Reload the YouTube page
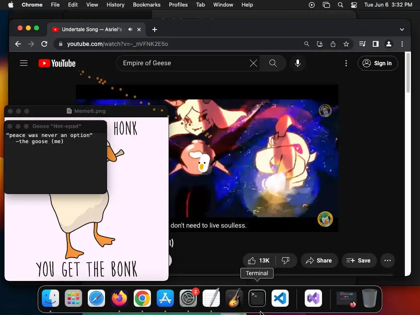This screenshot has width=420, height=315. point(44,44)
